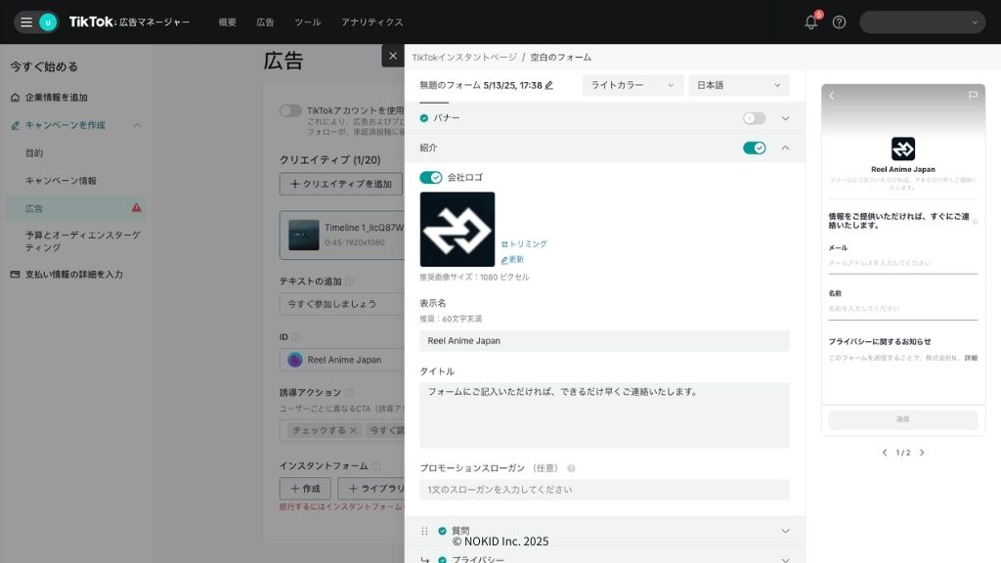Click the クリエイティブを追加 button

point(341,184)
